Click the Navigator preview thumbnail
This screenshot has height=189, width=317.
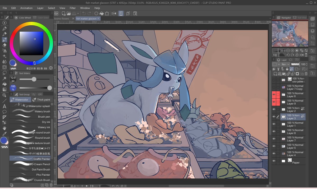[x=290, y=34]
